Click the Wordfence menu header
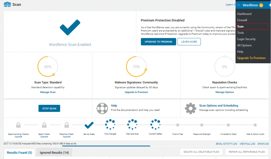The image size is (271, 159). (253, 5)
